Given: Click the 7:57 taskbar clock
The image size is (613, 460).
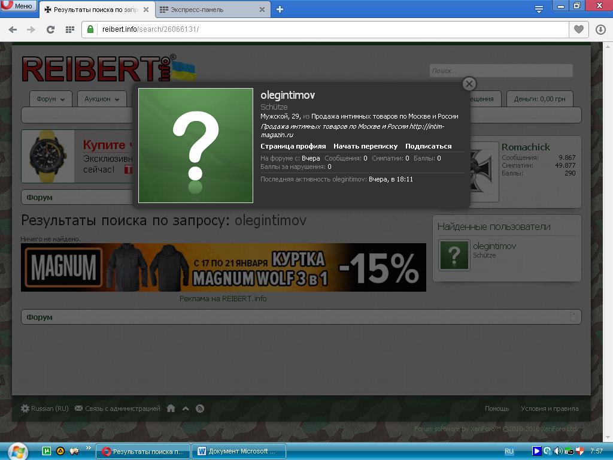Looking at the screenshot, I should [x=596, y=451].
